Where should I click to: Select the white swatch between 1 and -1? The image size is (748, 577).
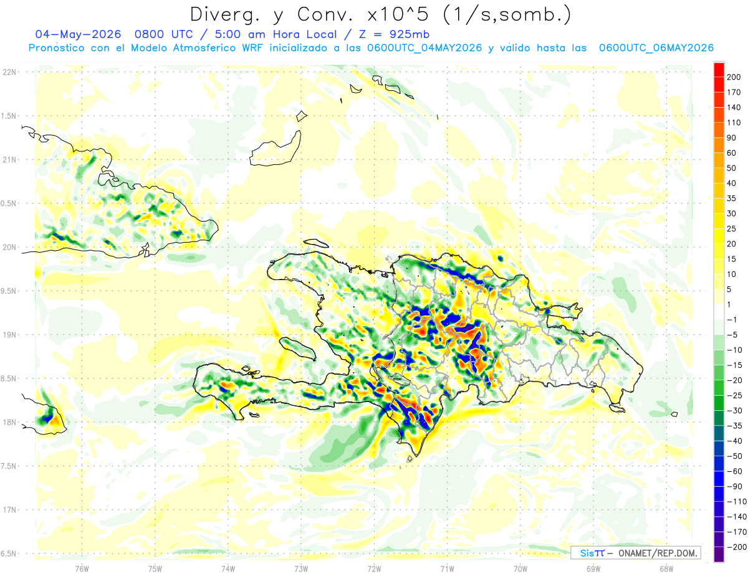(x=719, y=312)
